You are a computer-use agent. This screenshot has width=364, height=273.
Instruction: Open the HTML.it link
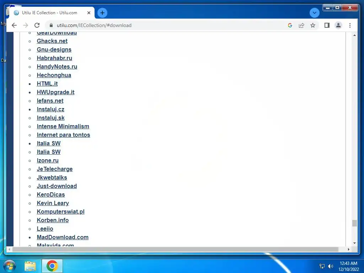pos(47,84)
